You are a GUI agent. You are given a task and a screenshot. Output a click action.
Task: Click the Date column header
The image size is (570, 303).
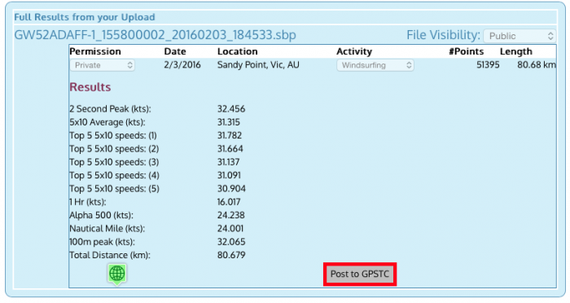click(175, 51)
